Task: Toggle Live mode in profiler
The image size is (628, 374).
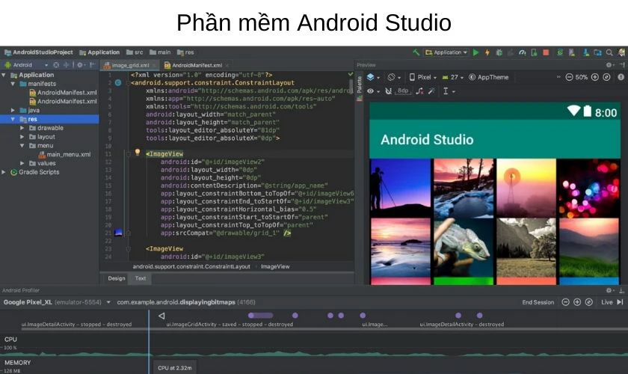Action: (607, 302)
